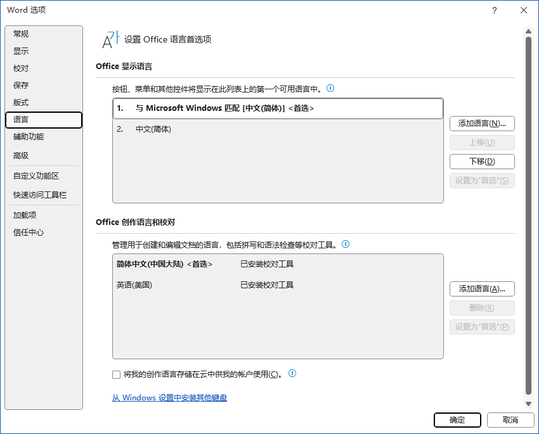Image resolution: width=539 pixels, height=434 pixels.
Task: Click the info icon next to display language description
Action: tap(330, 89)
